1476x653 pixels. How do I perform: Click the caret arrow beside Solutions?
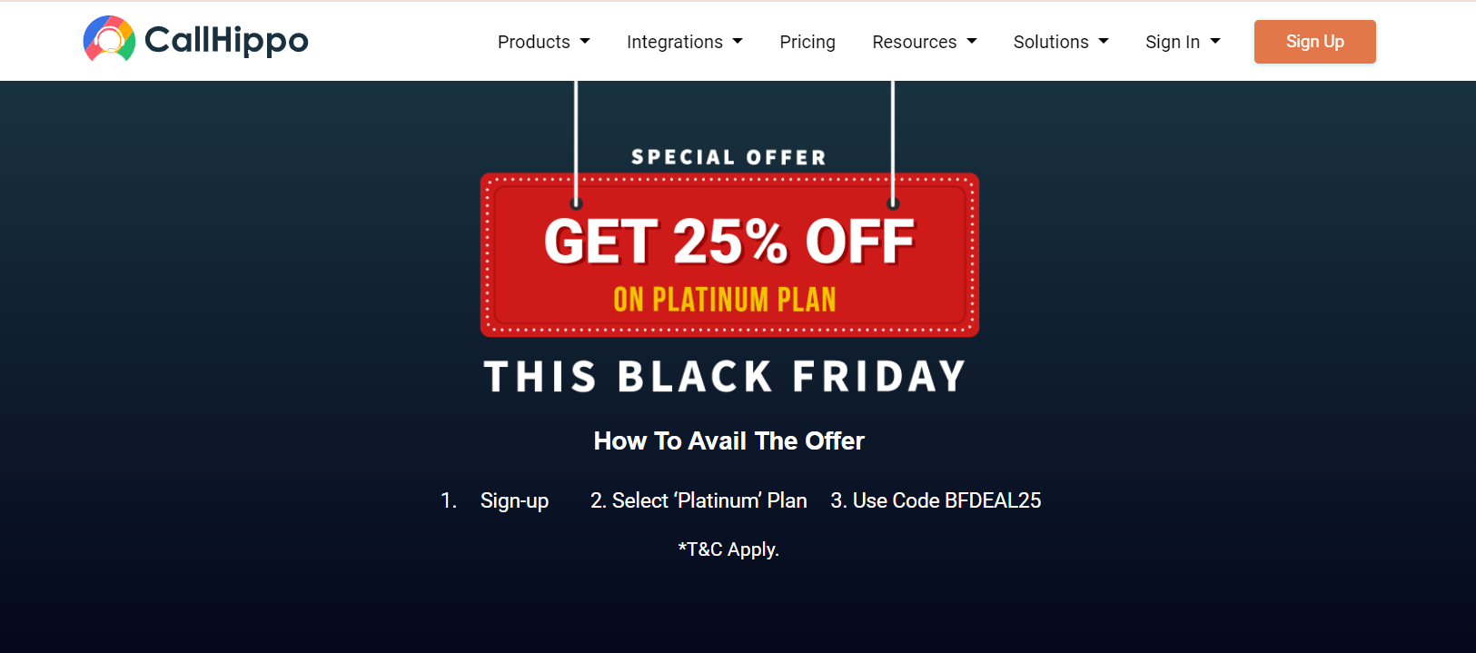[1104, 42]
